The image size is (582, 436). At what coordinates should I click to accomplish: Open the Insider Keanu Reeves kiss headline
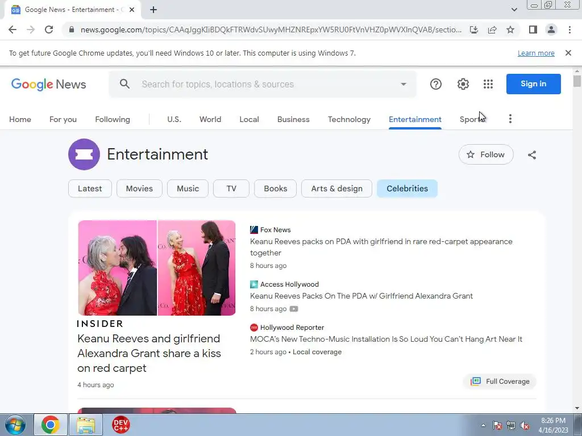149,353
